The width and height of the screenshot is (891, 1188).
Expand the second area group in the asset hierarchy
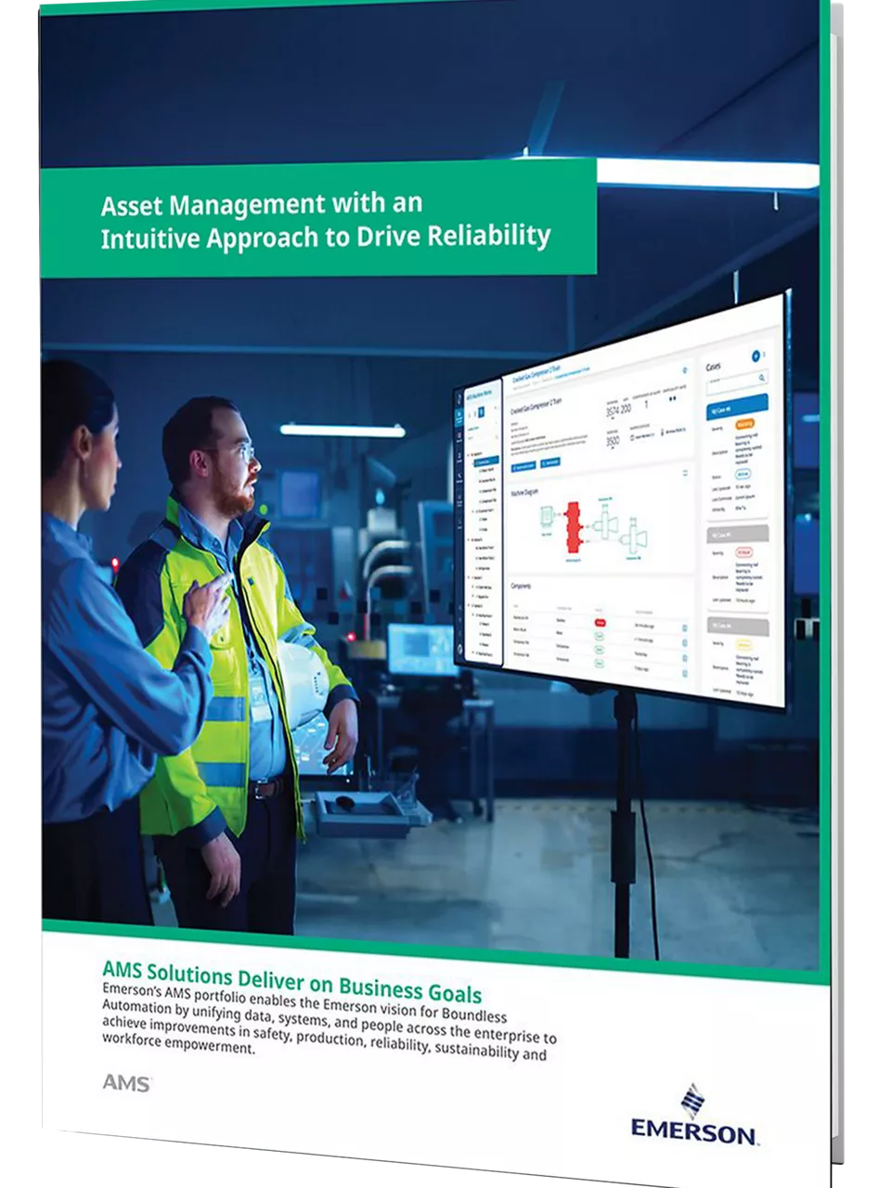pyautogui.click(x=471, y=537)
